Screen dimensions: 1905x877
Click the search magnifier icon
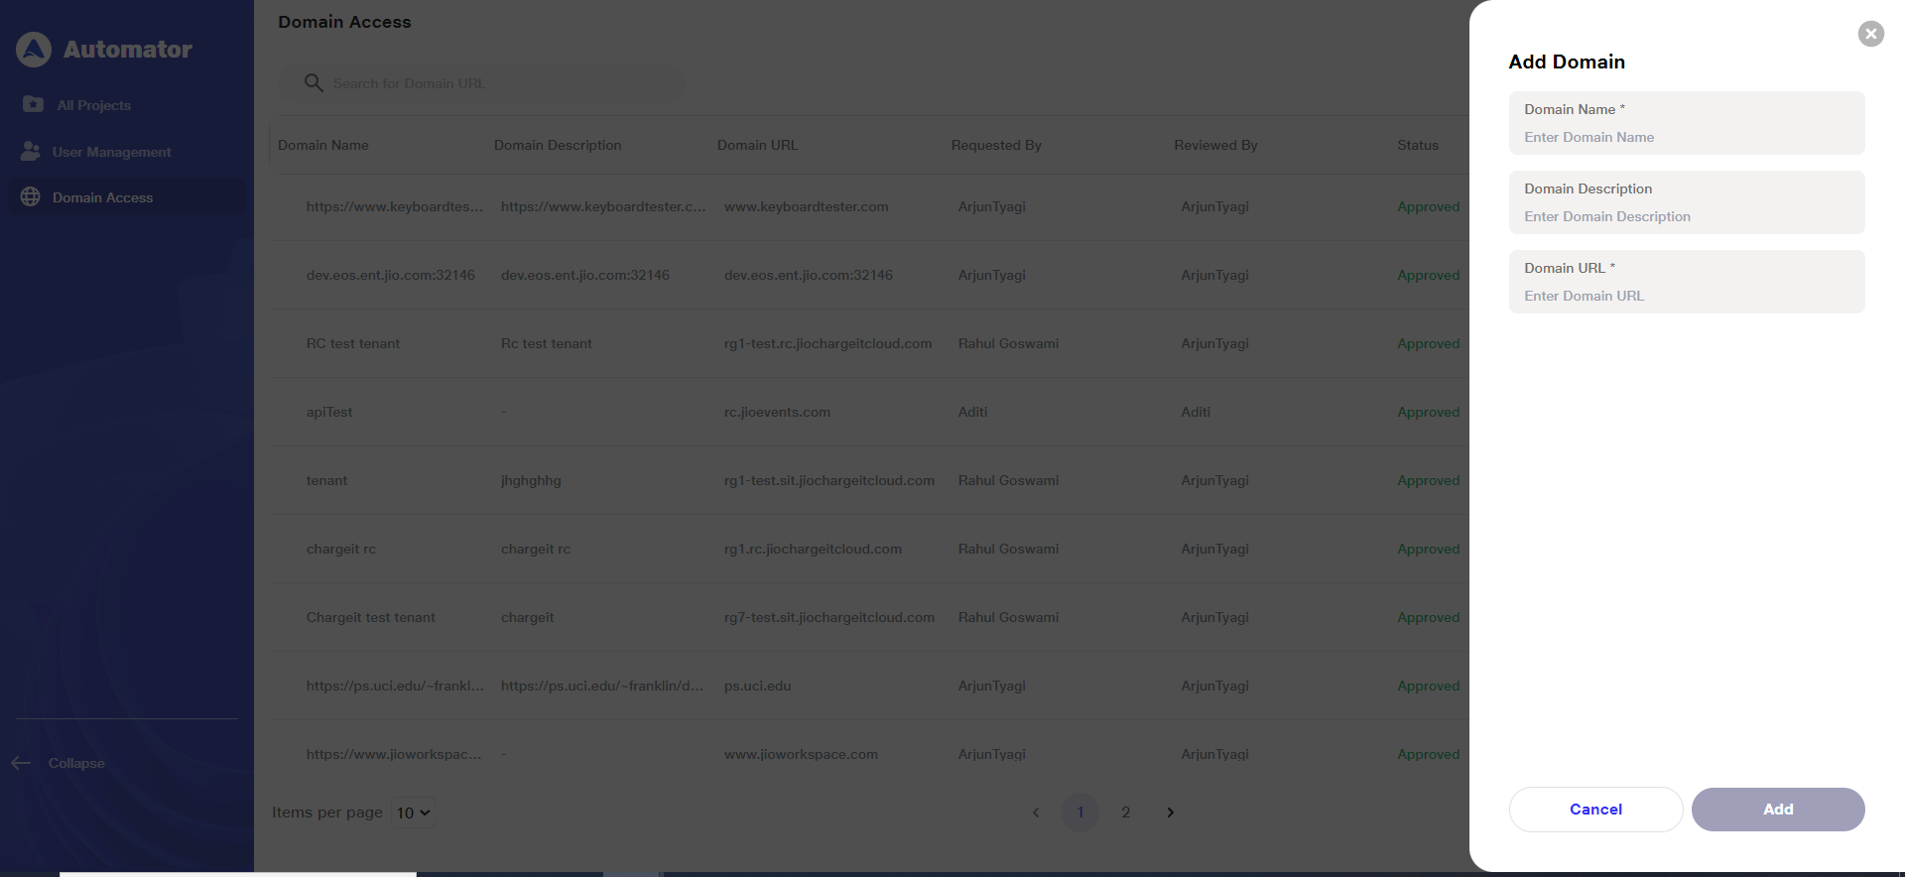coord(314,83)
